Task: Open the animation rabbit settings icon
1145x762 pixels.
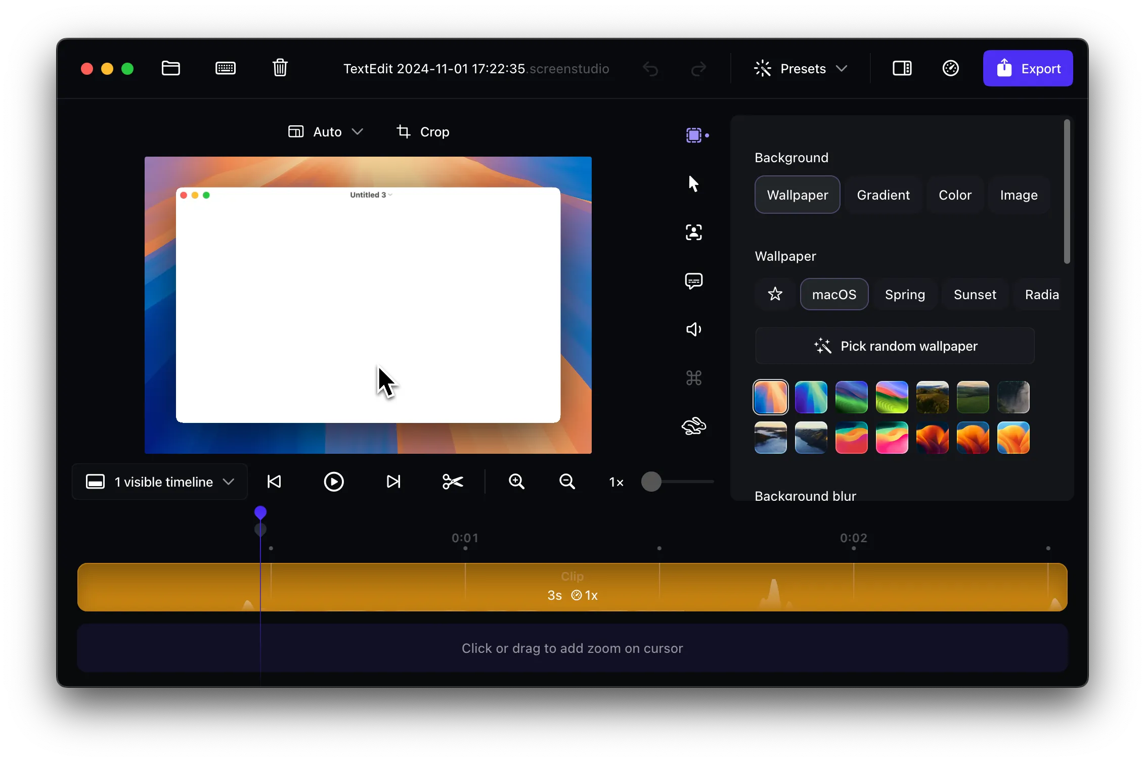Action: pos(693,426)
